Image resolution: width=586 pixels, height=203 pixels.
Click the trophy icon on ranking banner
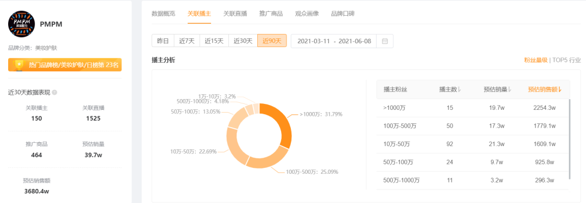(x=18, y=65)
